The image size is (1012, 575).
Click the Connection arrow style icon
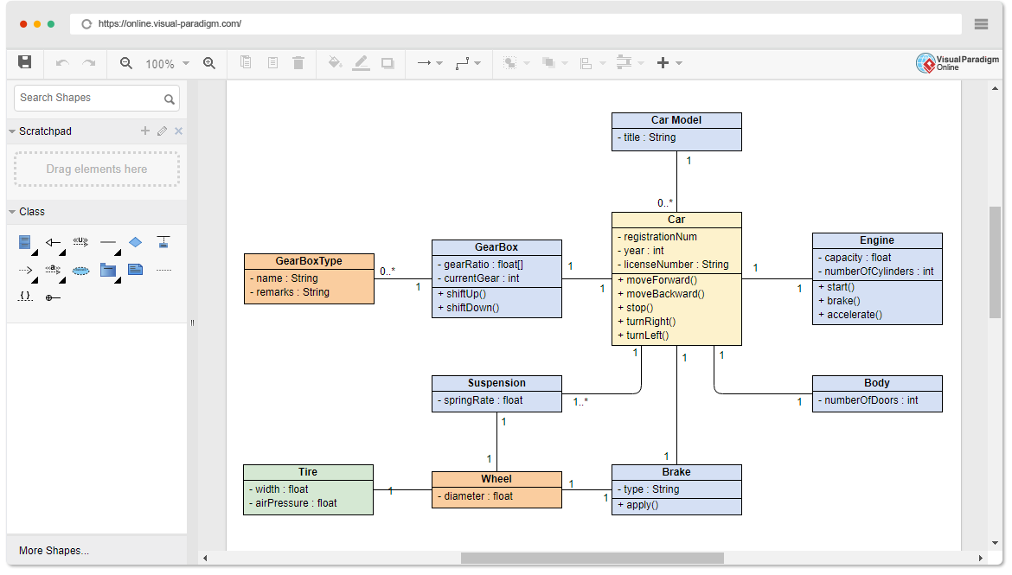424,62
